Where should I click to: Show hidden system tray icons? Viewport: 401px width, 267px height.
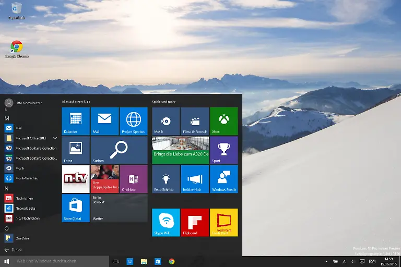click(327, 261)
